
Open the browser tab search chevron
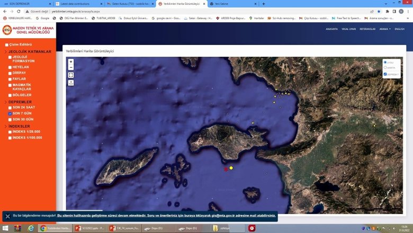click(x=386, y=4)
